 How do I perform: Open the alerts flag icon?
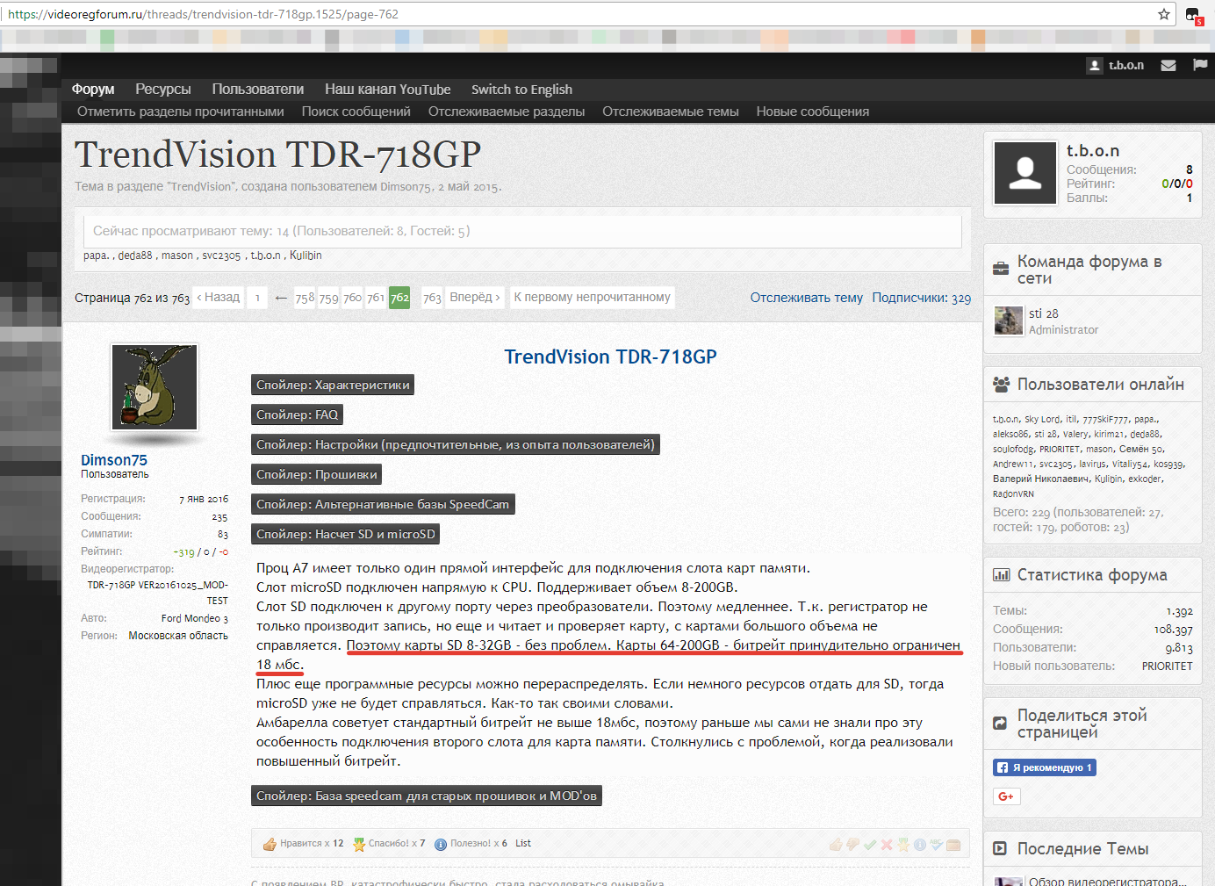coord(1200,65)
